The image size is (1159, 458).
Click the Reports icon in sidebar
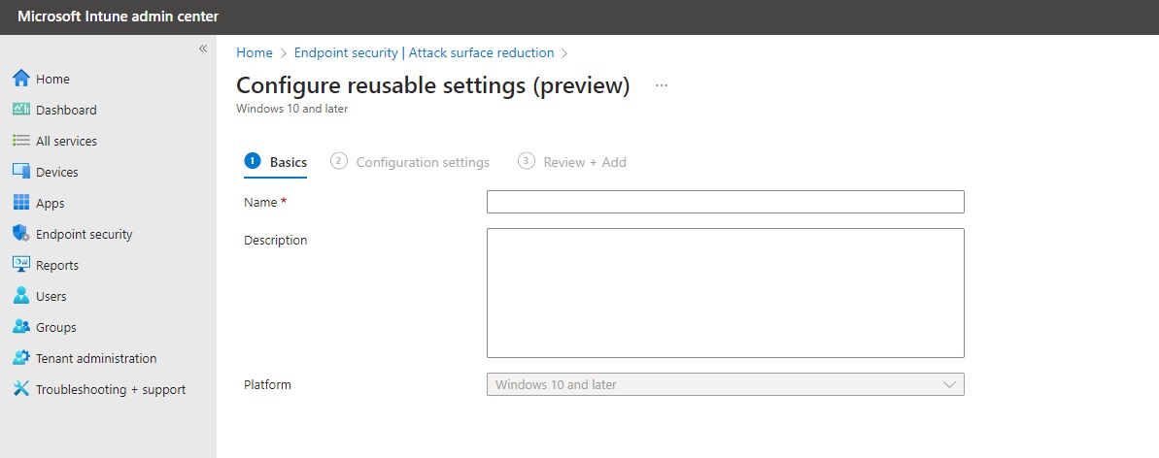tap(21, 265)
